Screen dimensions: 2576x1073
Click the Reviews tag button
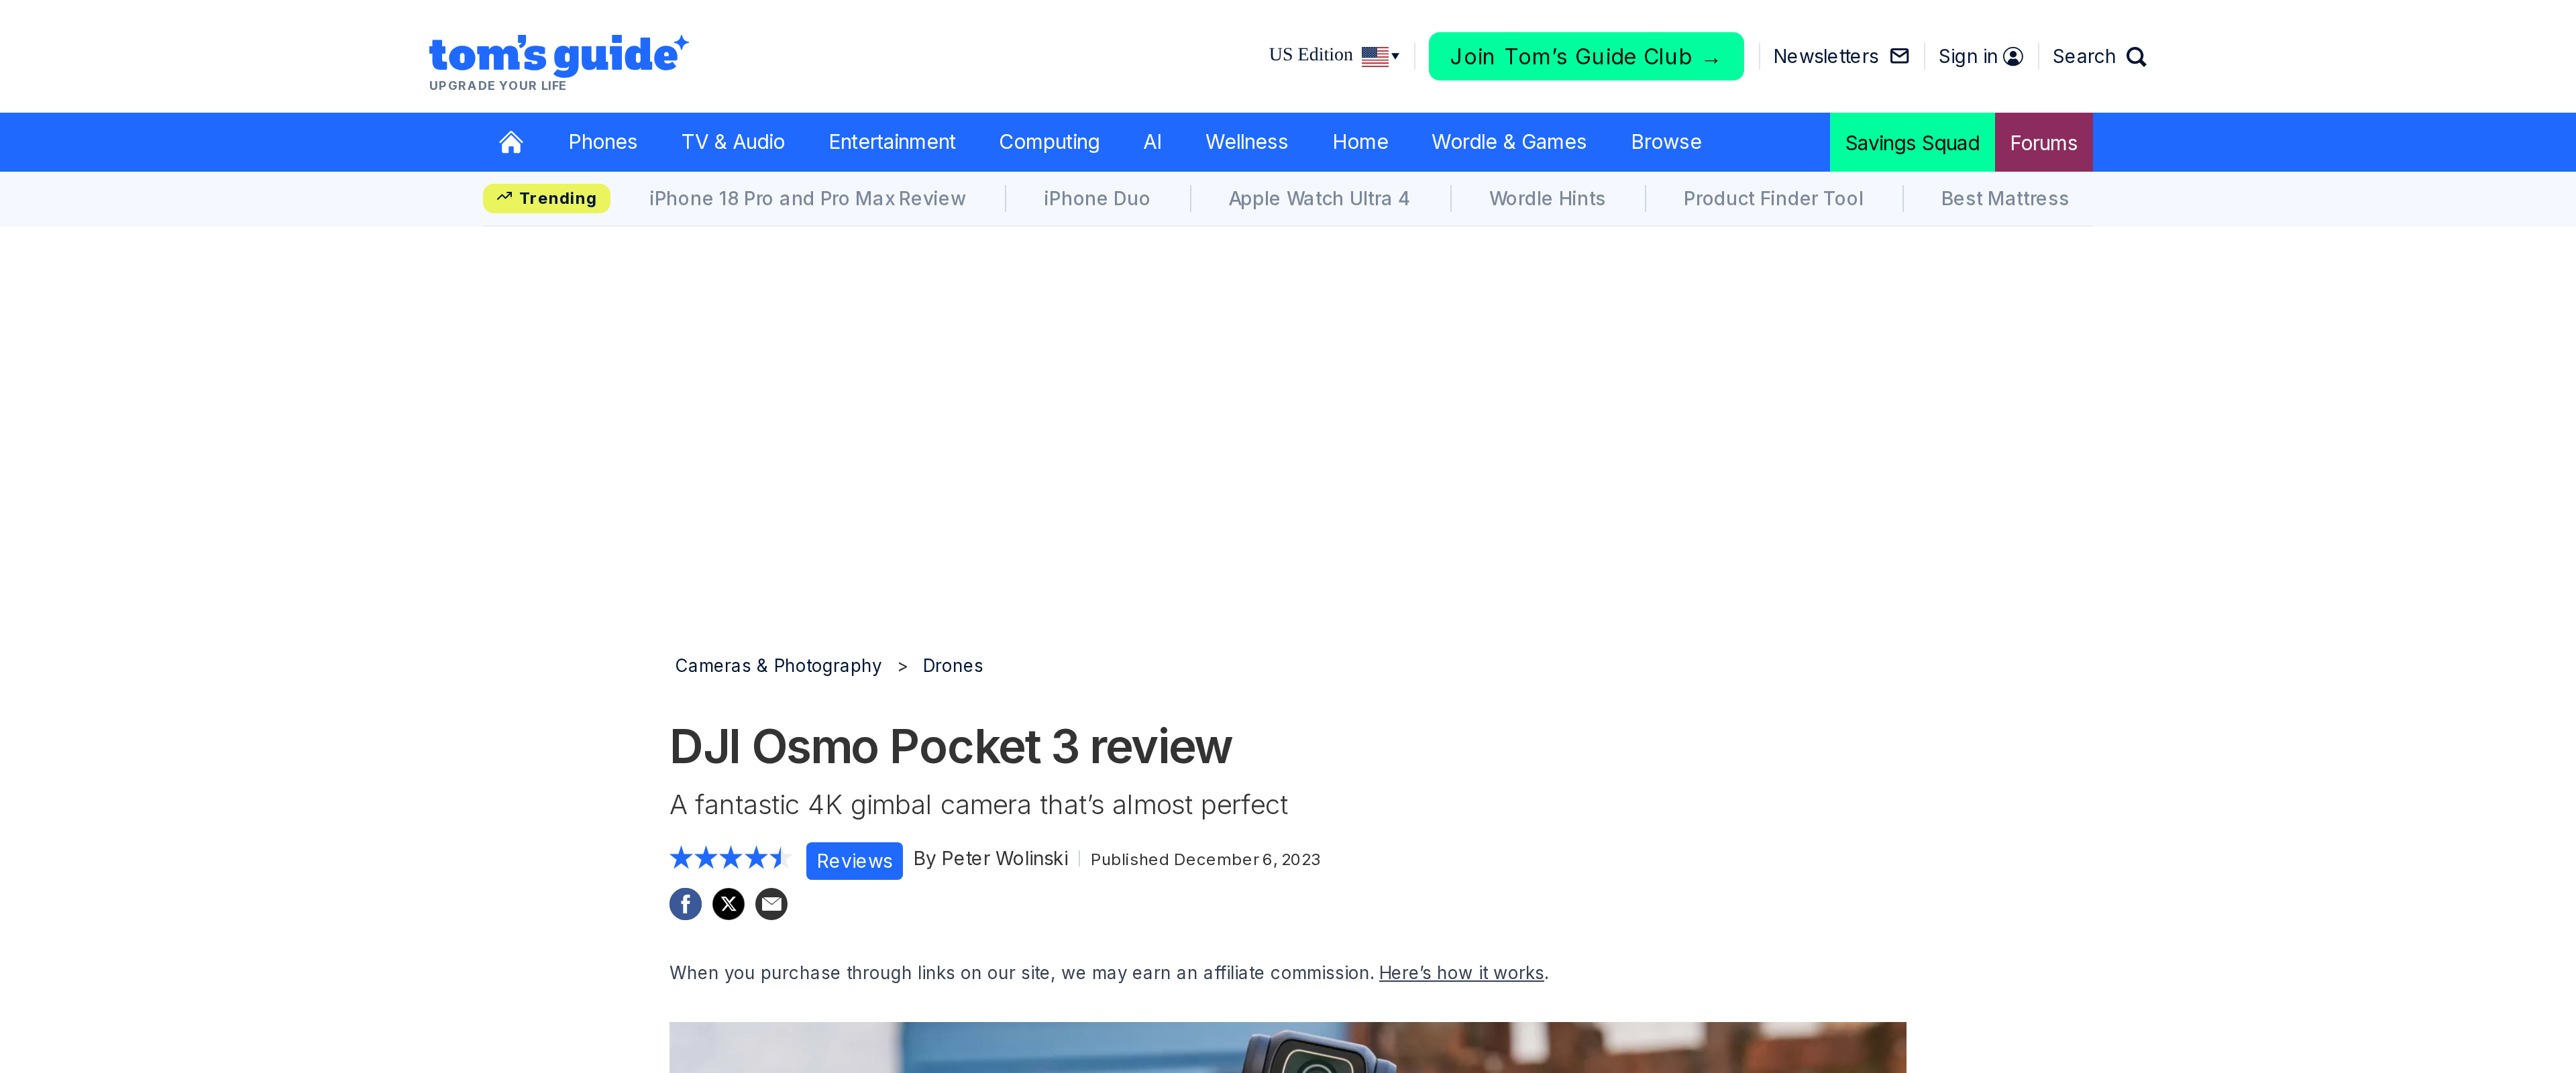pos(854,861)
